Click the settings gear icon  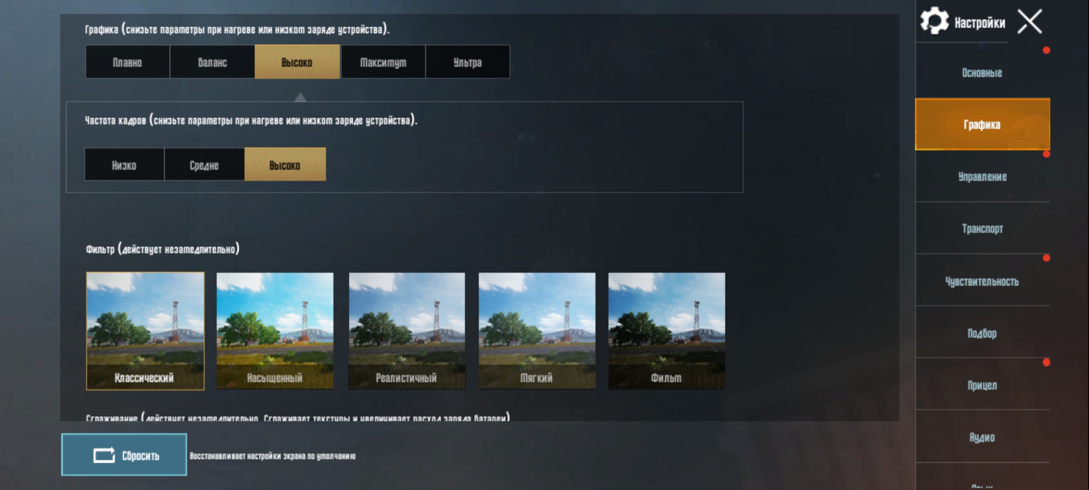(x=934, y=21)
